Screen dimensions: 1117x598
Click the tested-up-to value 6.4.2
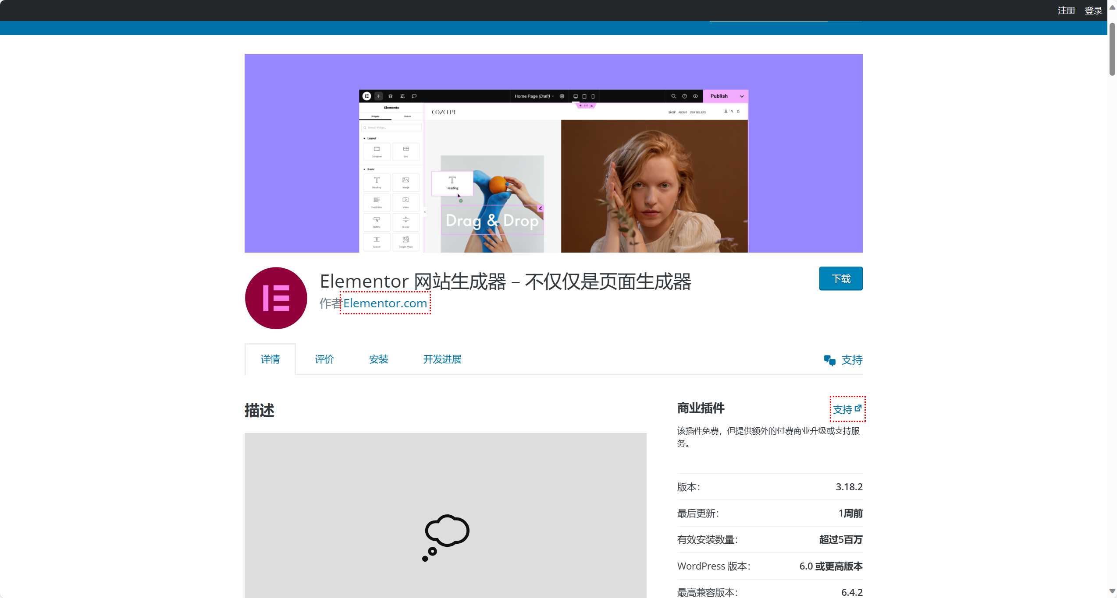[852, 592]
